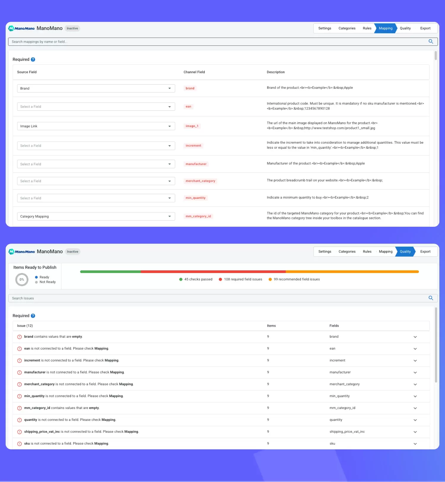Switch to Export tab in top panel
The height and width of the screenshot is (482, 445).
tap(425, 28)
